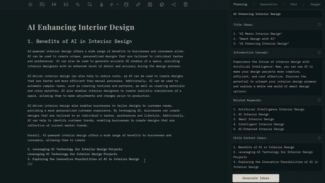Screen dimensions: 325x183
Task: Regenerate the Related Keywords section
Action: (x=319, y=100)
